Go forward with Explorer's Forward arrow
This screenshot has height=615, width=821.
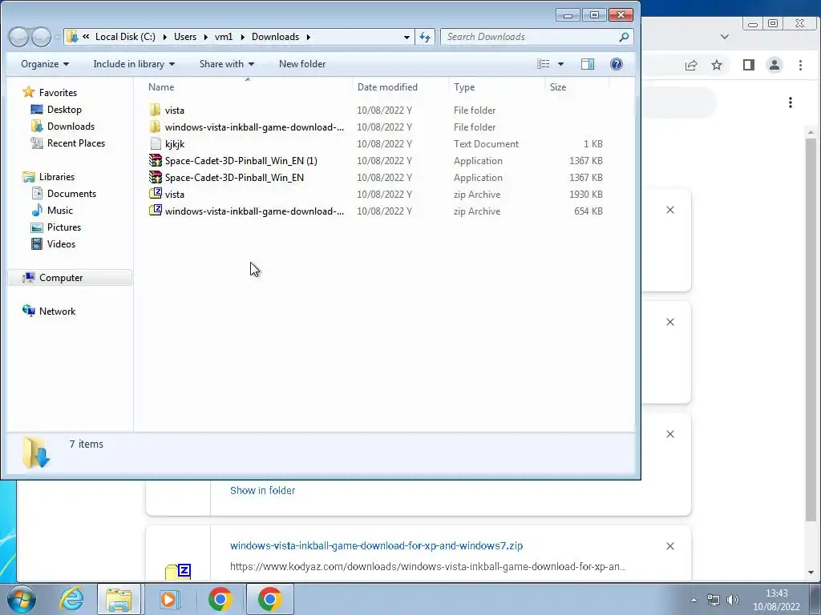41,37
